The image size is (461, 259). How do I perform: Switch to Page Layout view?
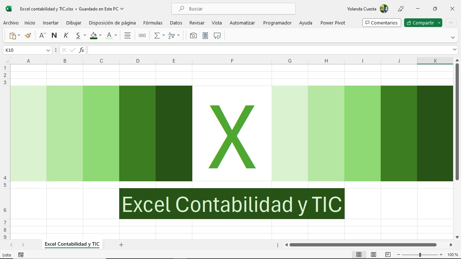pos(373,255)
